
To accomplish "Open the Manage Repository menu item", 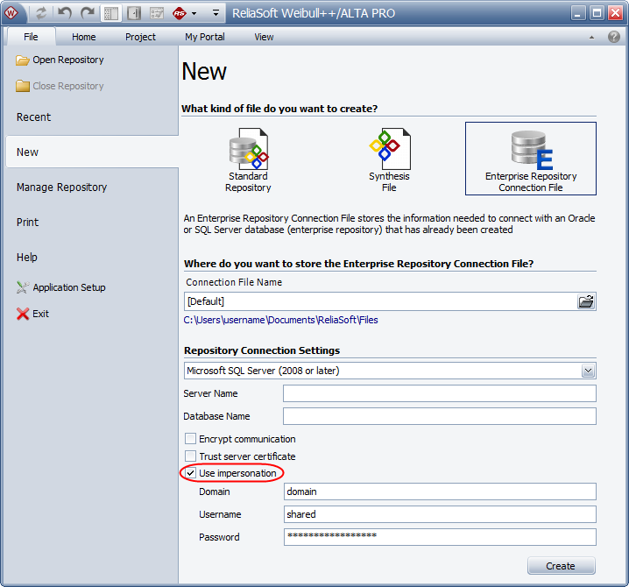I will (x=61, y=187).
